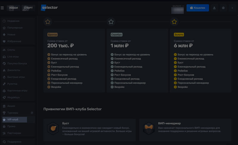Click the Gold level star icon

pos(174,22)
